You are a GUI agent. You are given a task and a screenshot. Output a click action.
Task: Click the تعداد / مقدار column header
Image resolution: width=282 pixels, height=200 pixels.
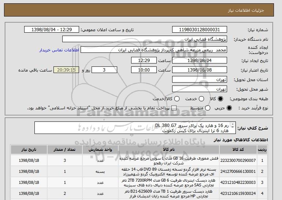[65, 150]
